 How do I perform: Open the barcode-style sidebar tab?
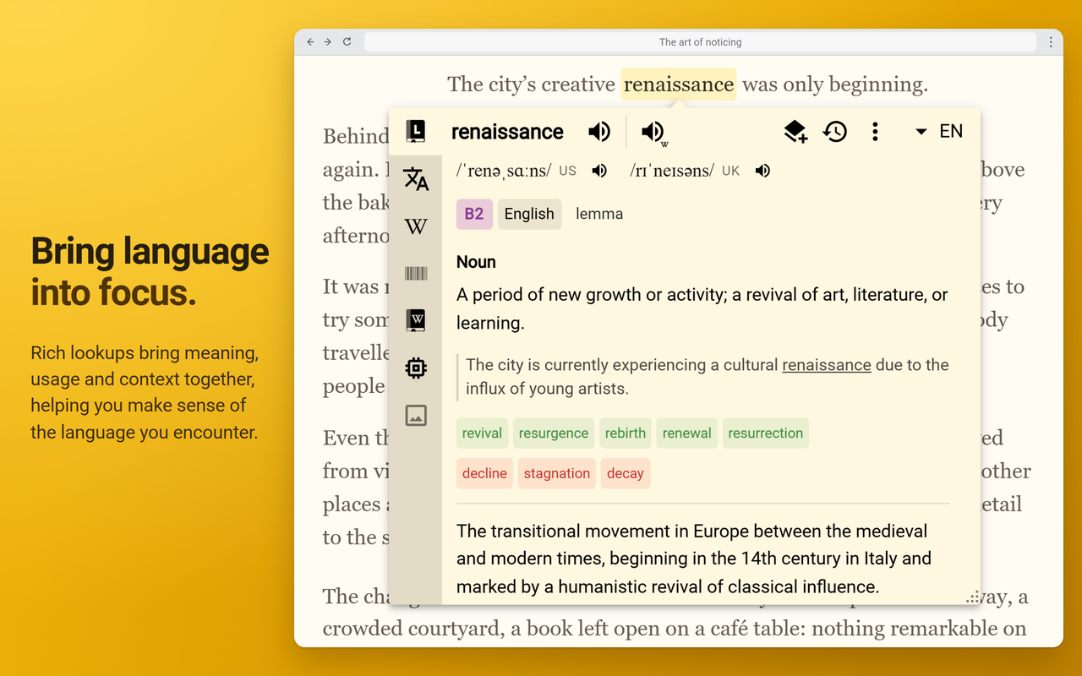(x=416, y=273)
